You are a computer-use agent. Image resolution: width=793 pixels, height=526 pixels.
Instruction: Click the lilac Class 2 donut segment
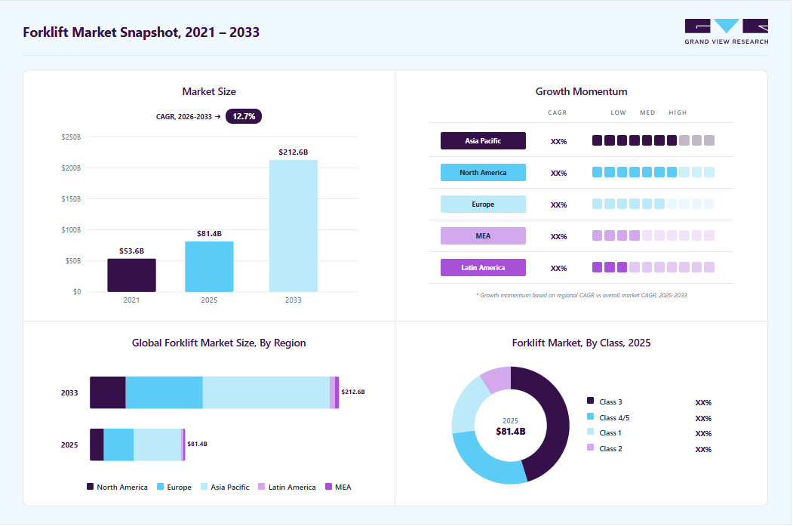tap(498, 378)
